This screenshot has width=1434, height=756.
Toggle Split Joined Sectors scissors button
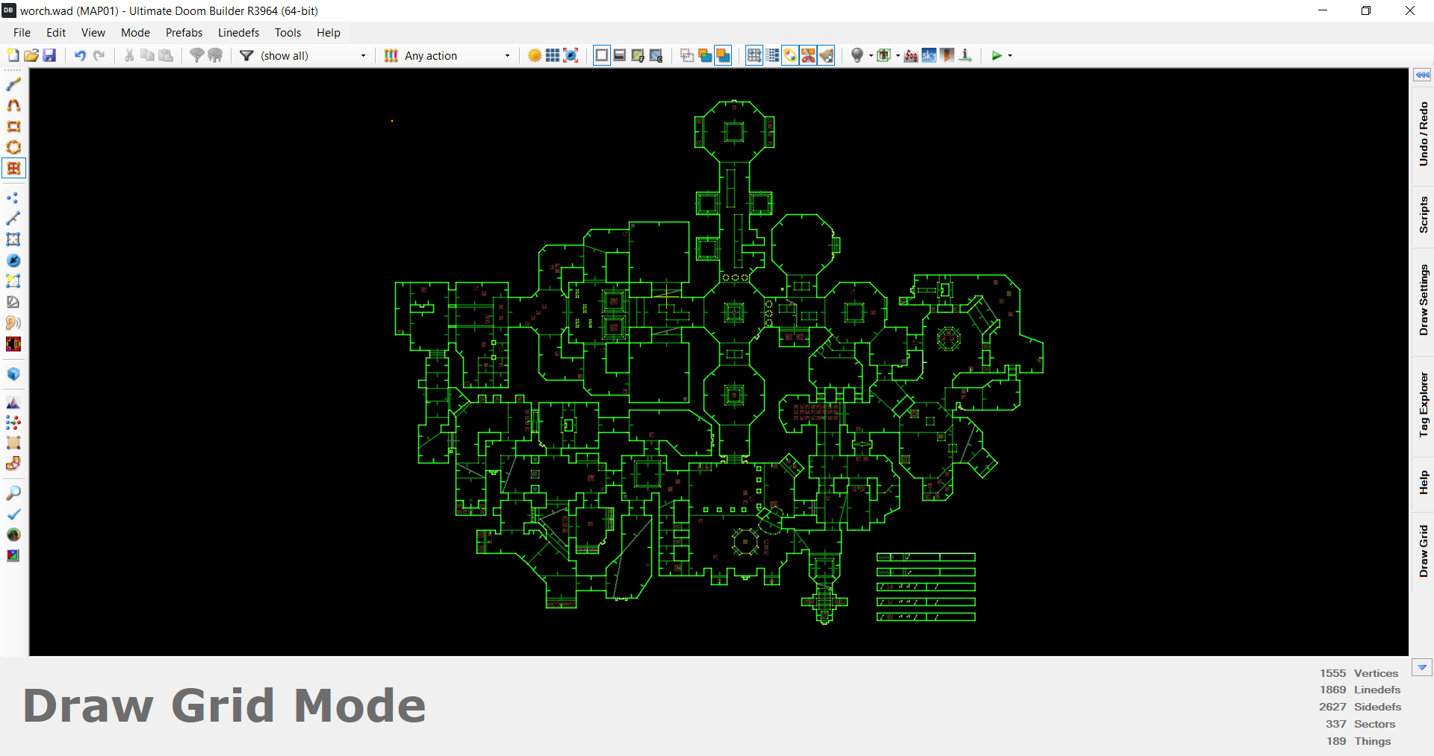[808, 55]
